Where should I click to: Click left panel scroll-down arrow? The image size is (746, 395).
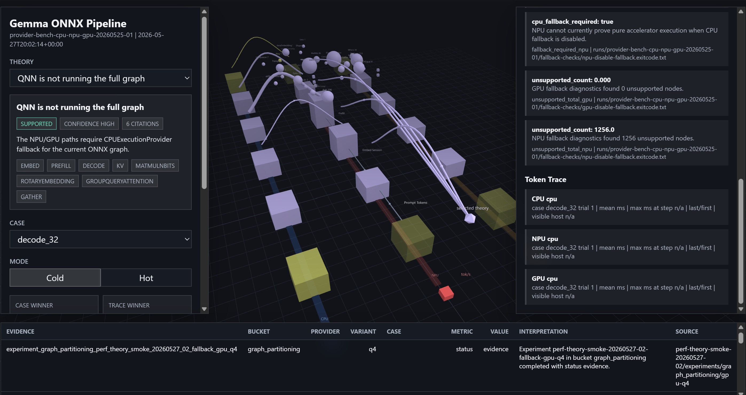point(204,309)
